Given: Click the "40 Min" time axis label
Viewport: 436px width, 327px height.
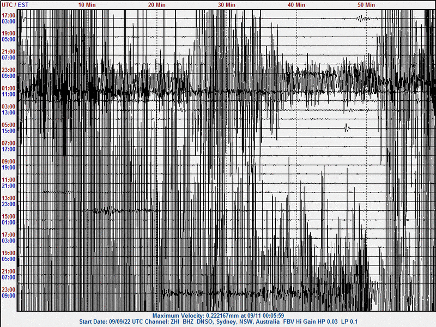Looking at the screenshot, I should [x=296, y=4].
